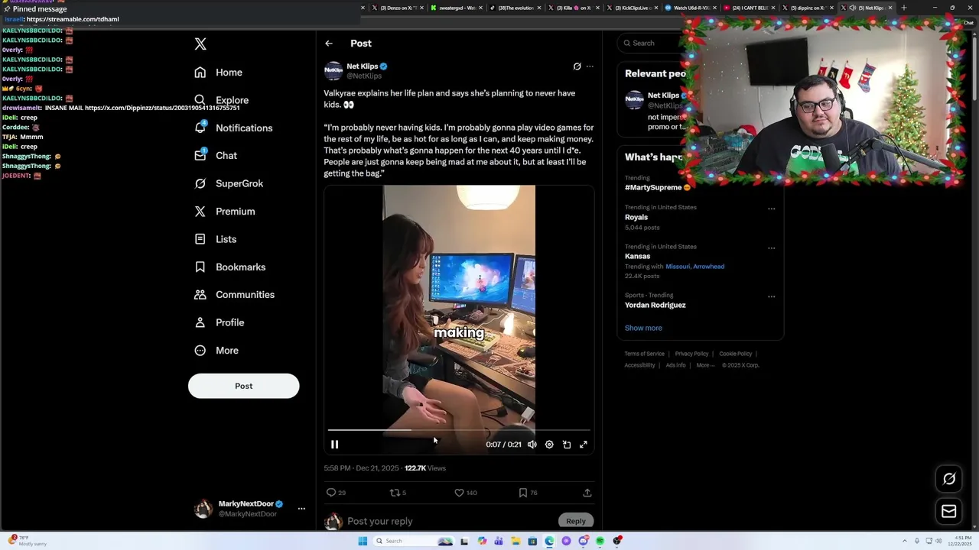Click the Windows taskbar search box
Viewport: 979px width, 550px height.
point(413,541)
